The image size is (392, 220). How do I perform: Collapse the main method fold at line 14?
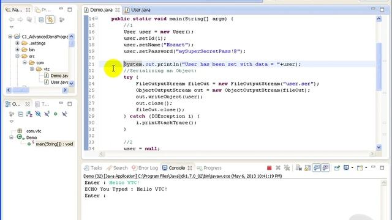coord(97,18)
